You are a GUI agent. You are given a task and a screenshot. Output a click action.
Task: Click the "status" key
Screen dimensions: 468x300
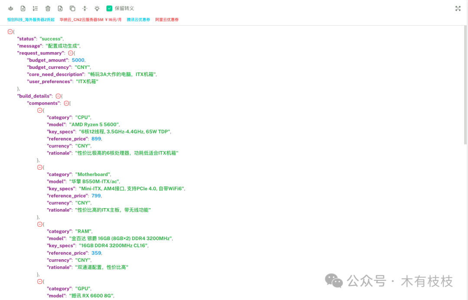click(26, 39)
